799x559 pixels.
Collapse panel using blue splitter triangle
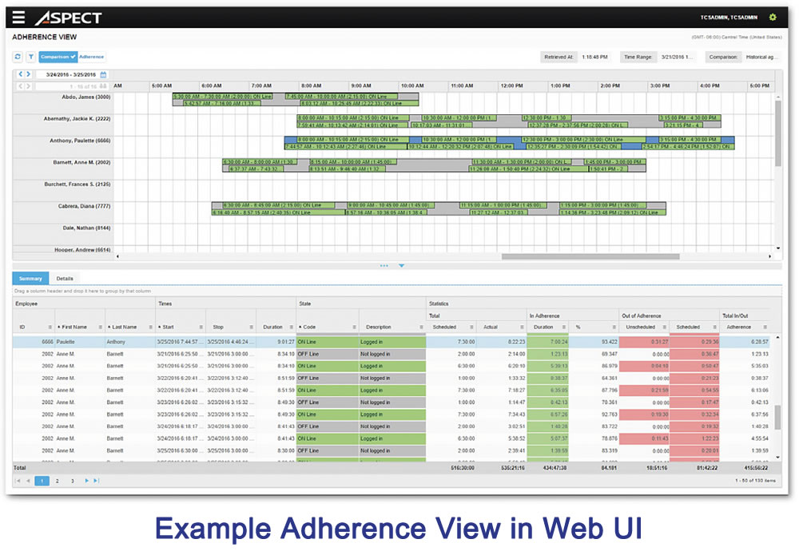402,266
